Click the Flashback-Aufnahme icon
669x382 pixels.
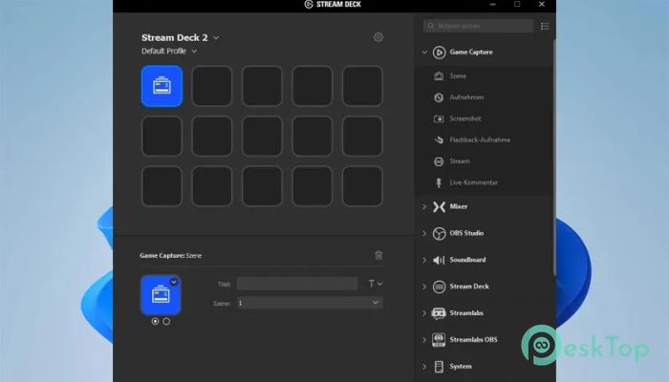pos(439,139)
